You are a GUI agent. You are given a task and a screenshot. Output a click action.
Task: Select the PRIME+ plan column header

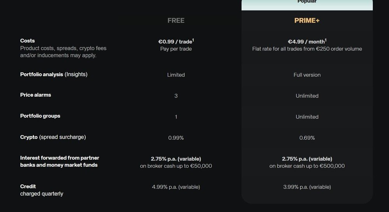(307, 21)
